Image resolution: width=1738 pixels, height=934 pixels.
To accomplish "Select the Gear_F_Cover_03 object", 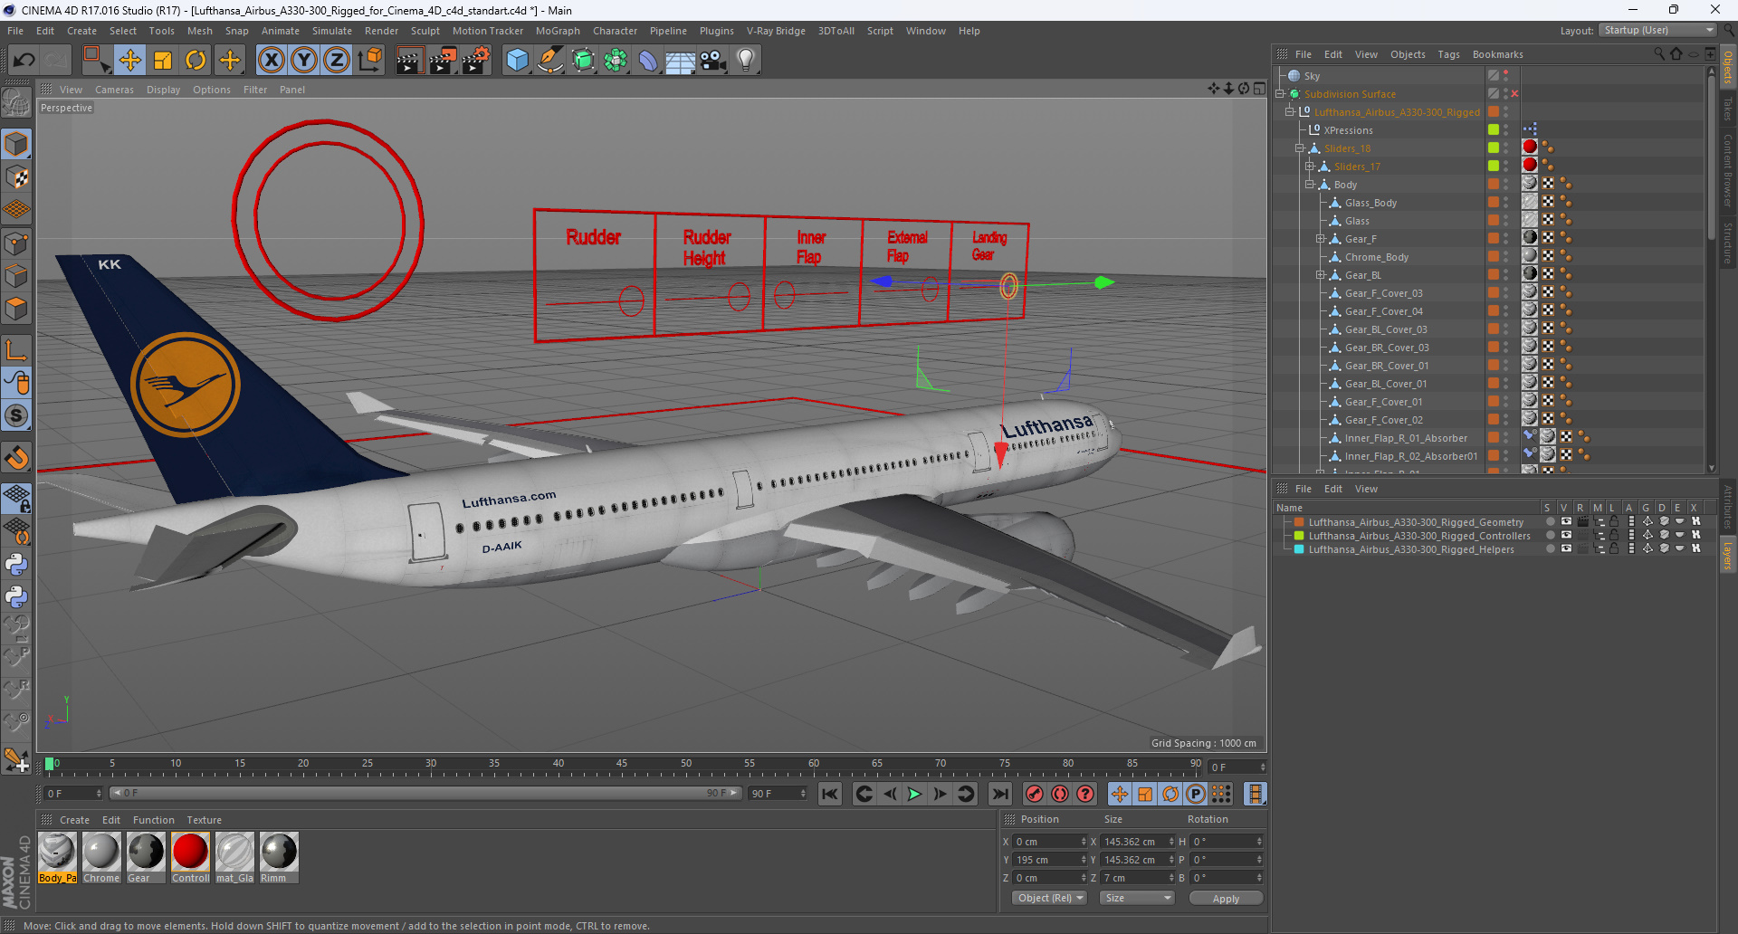I will click(1383, 293).
